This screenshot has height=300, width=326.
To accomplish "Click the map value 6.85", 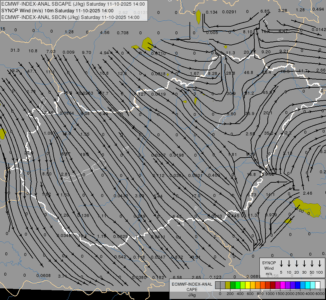I will pyautogui.click(x=265, y=11).
